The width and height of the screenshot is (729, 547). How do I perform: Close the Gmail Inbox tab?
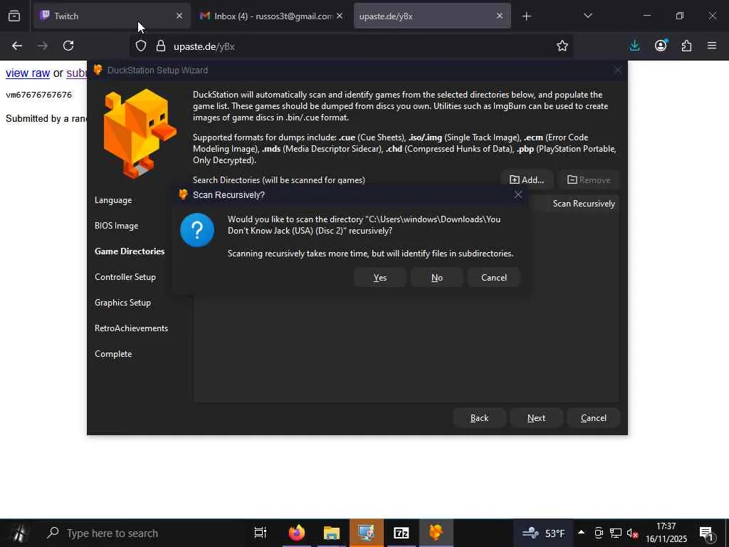(340, 16)
